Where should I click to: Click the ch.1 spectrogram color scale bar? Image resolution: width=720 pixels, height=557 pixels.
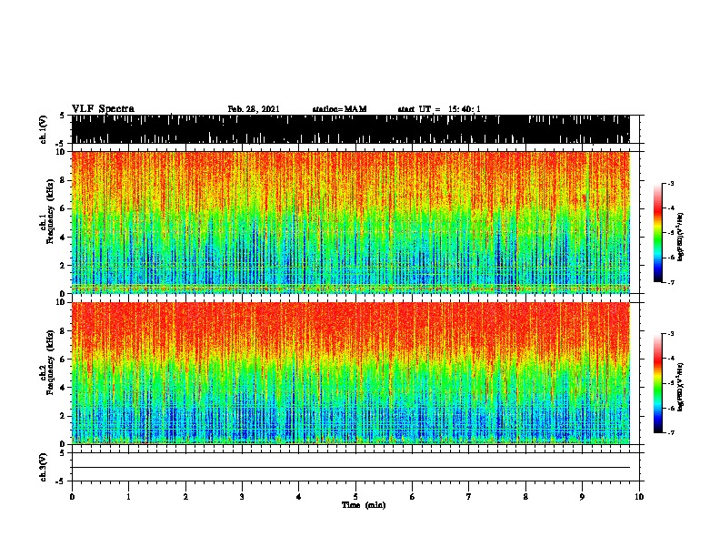[657, 232]
